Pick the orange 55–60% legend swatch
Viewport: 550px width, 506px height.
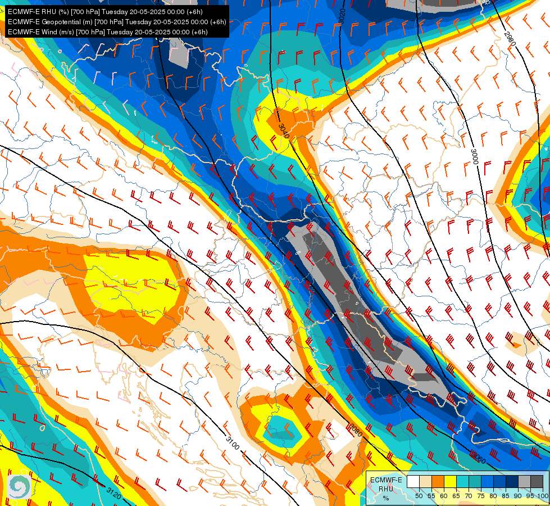tap(438, 481)
